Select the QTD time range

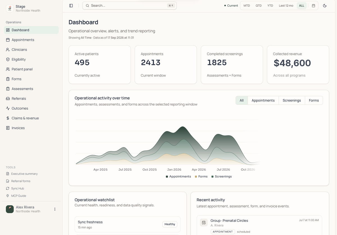tap(259, 6)
